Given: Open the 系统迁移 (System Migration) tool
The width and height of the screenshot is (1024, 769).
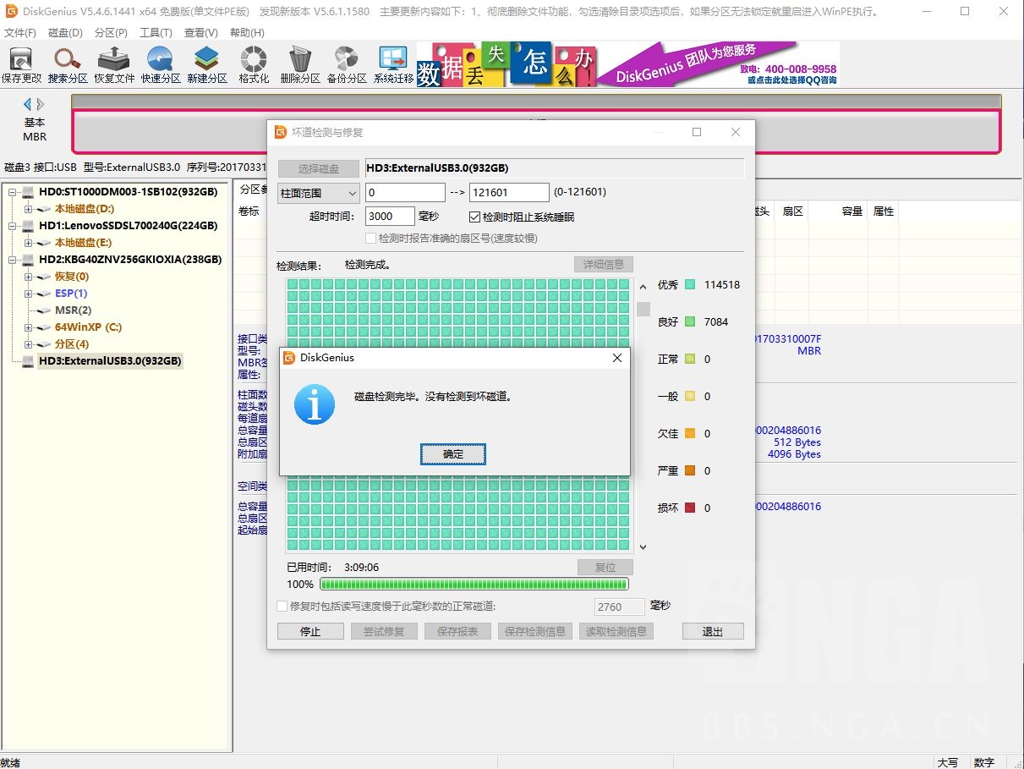Looking at the screenshot, I should point(393,64).
